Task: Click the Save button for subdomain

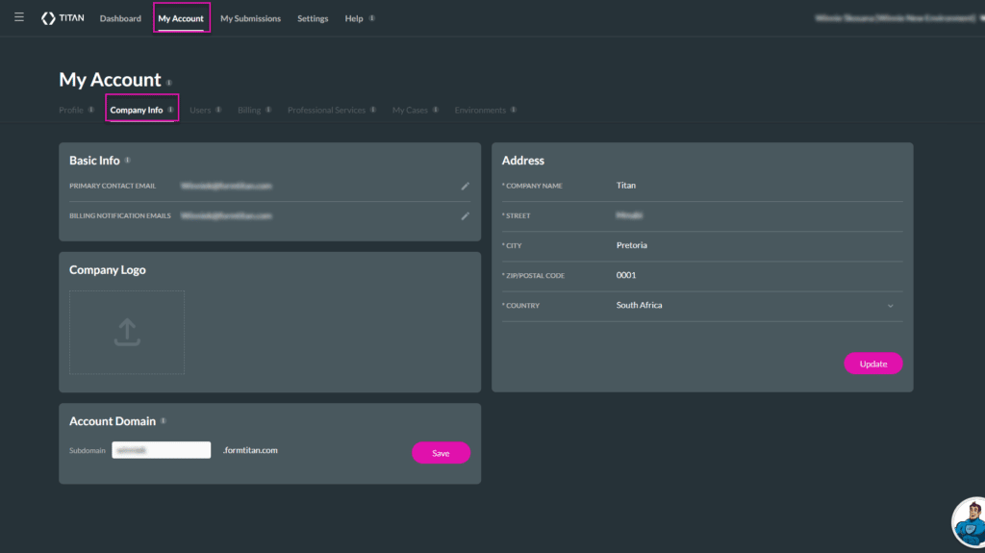Action: coord(441,453)
